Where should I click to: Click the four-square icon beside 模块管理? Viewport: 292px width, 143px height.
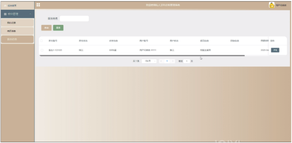[5, 14]
